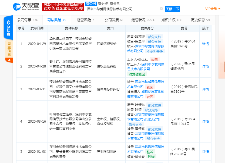The image size is (225, 164).
Task: Click case number (2019)粤0404民初1096号
Action: [x=183, y=44]
